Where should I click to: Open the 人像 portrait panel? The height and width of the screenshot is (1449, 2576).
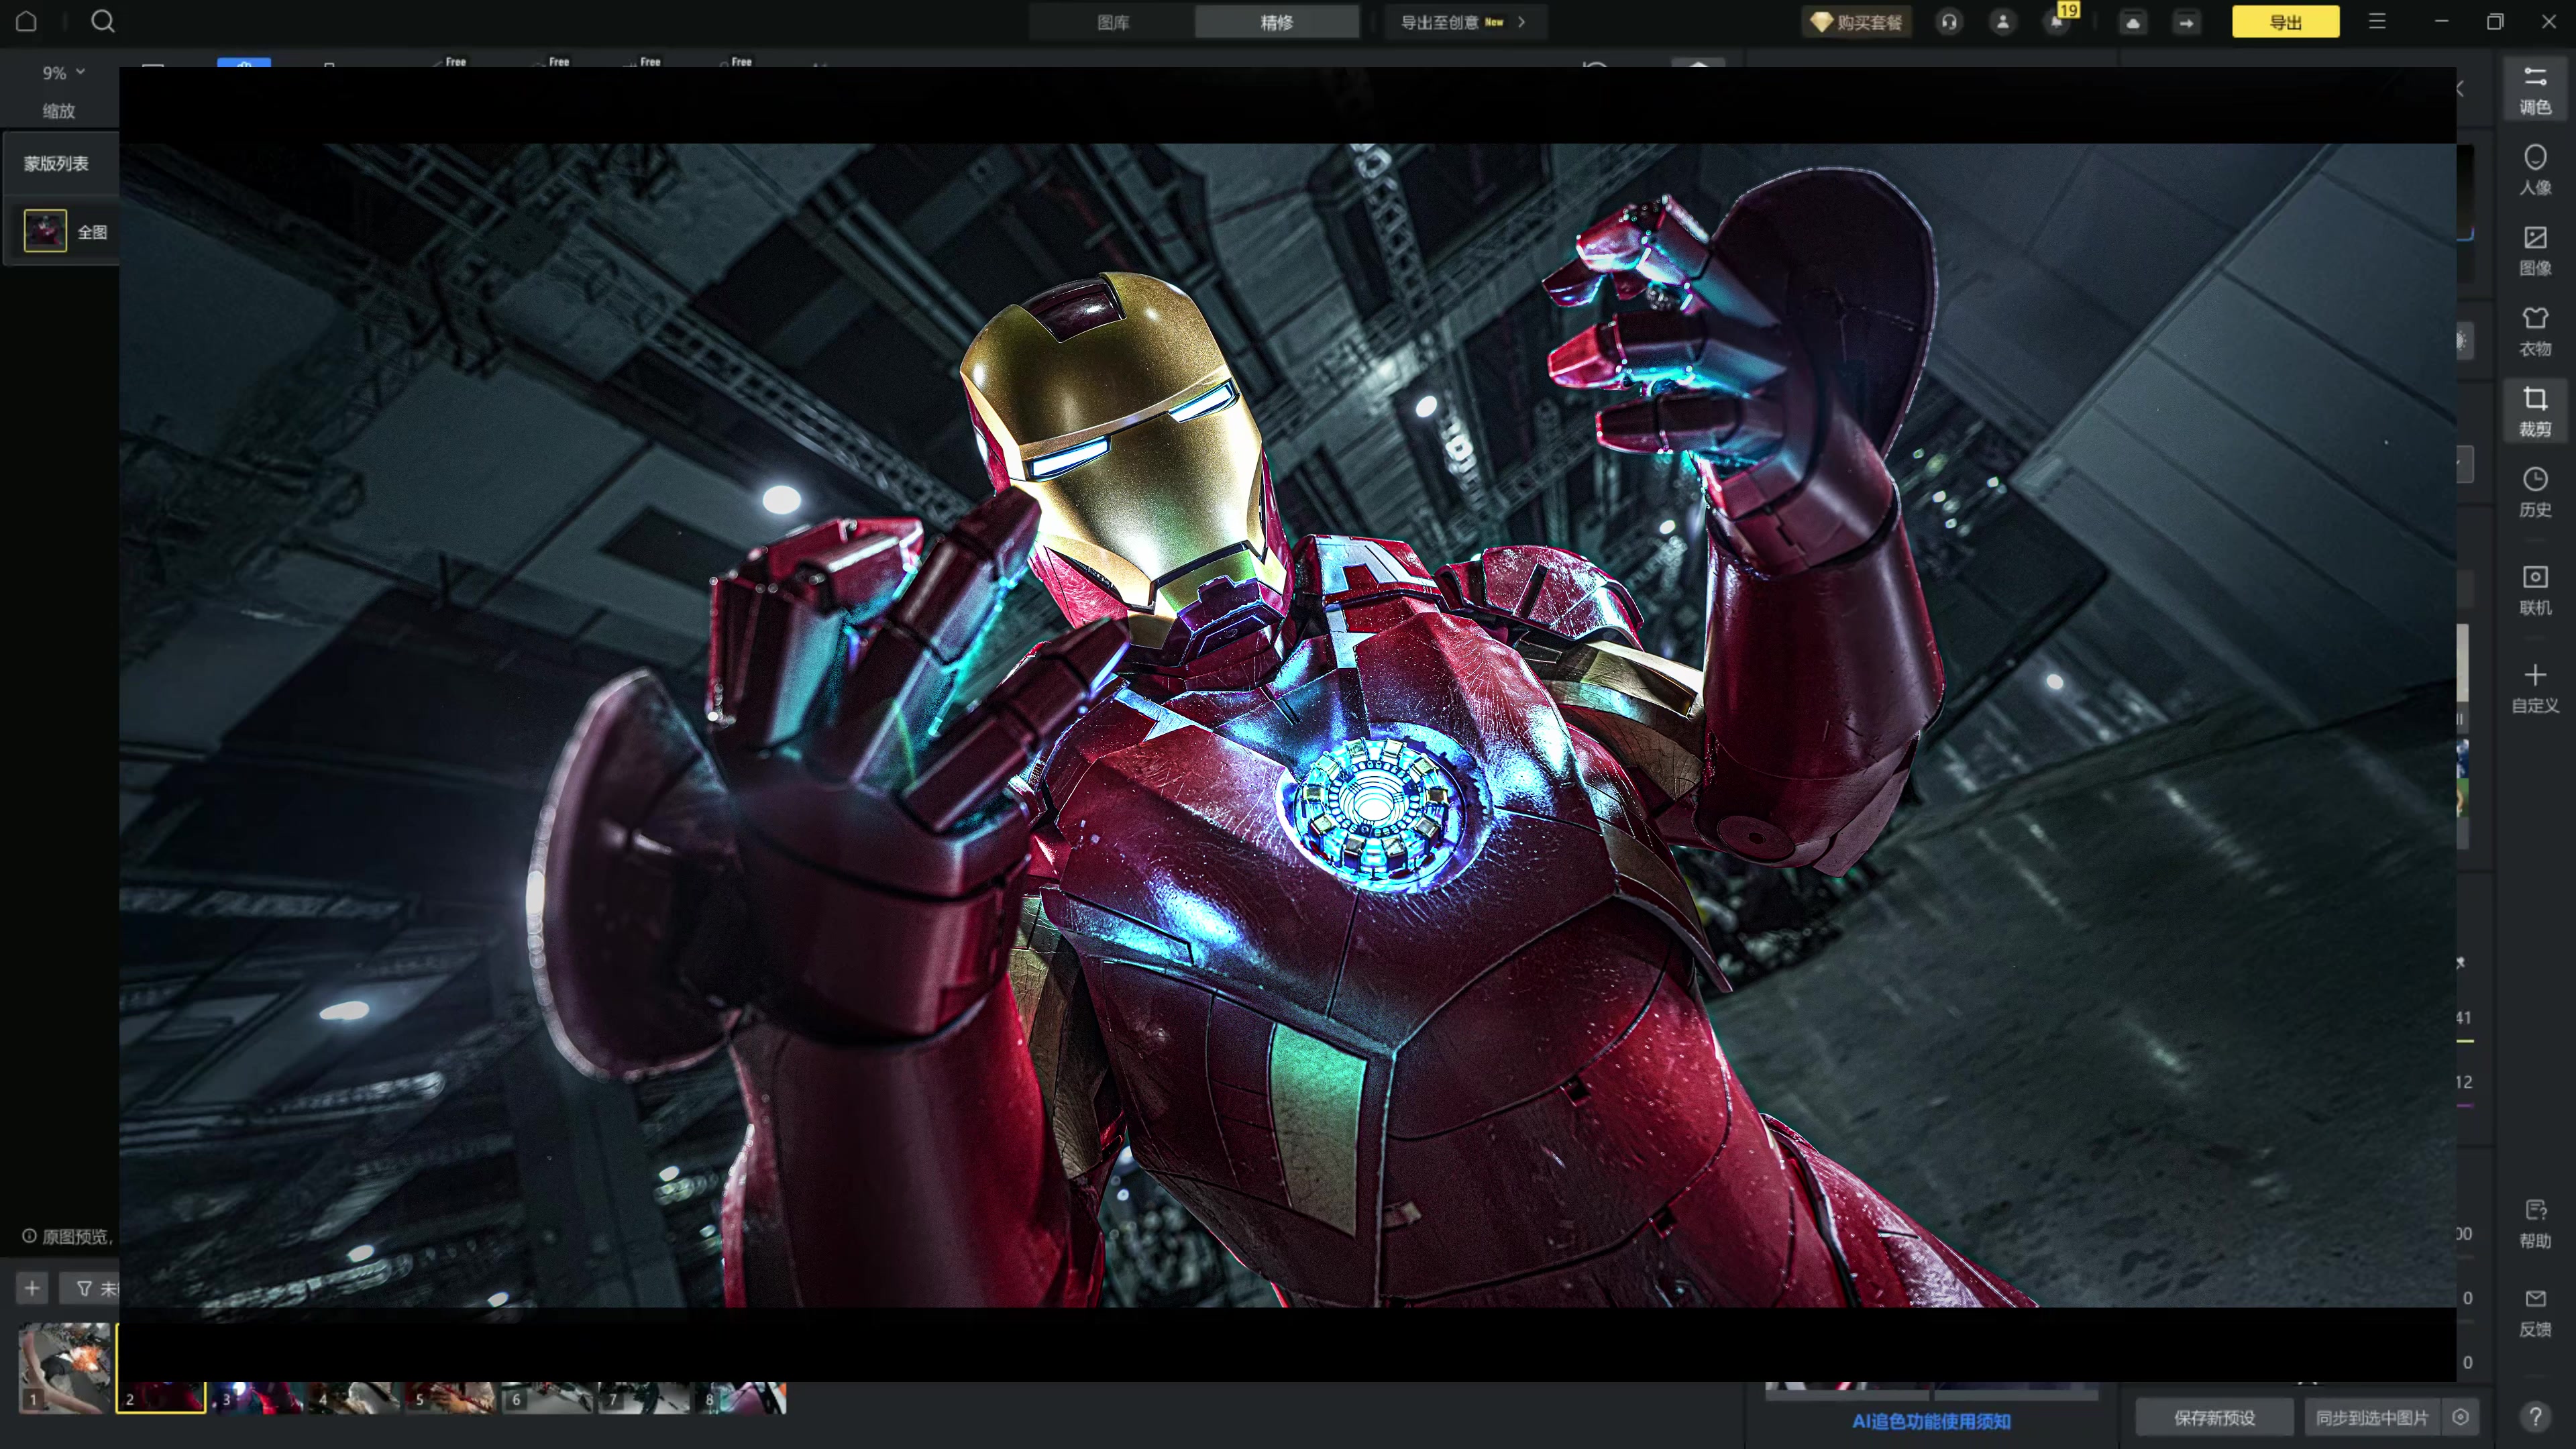pyautogui.click(x=2534, y=170)
